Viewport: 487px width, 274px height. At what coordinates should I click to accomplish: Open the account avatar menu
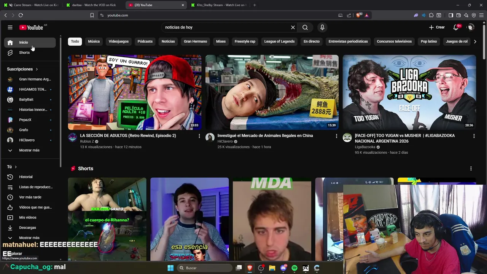pos(471,27)
